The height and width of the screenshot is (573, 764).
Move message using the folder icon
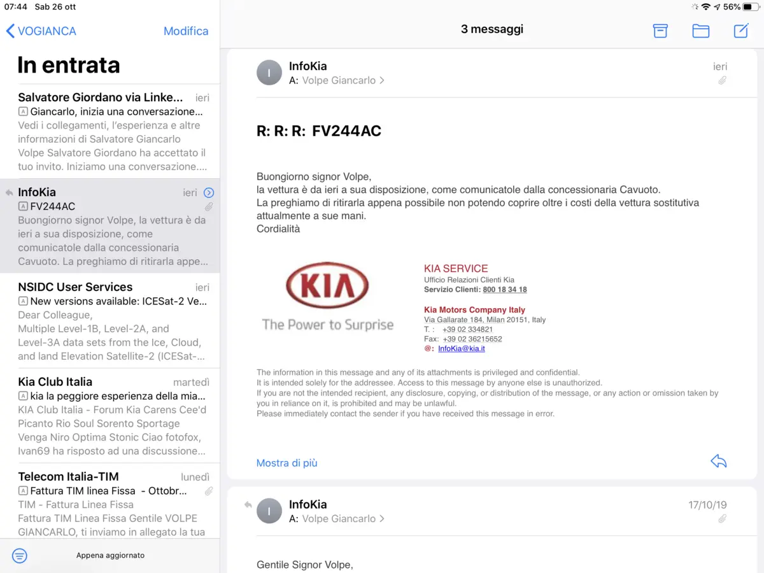tap(700, 31)
